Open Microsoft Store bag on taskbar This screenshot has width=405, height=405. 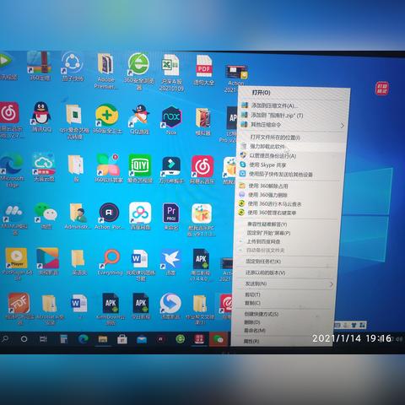(x=122, y=339)
